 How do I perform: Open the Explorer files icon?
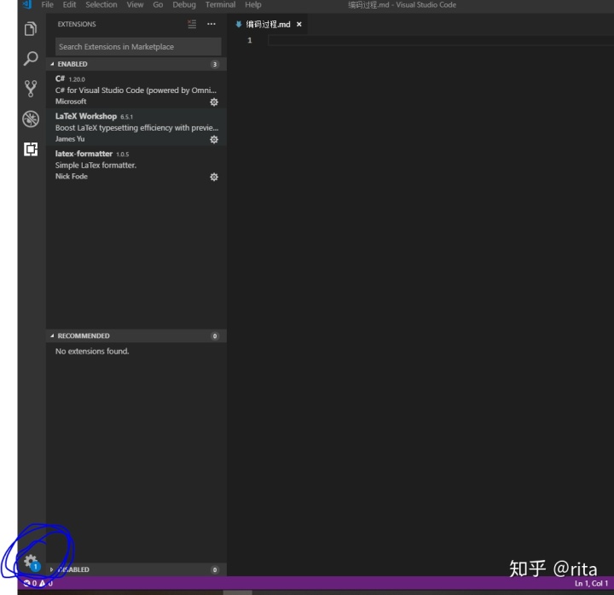tap(31, 29)
